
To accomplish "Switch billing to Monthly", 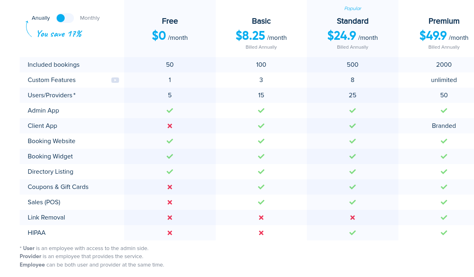I will (x=90, y=18).
